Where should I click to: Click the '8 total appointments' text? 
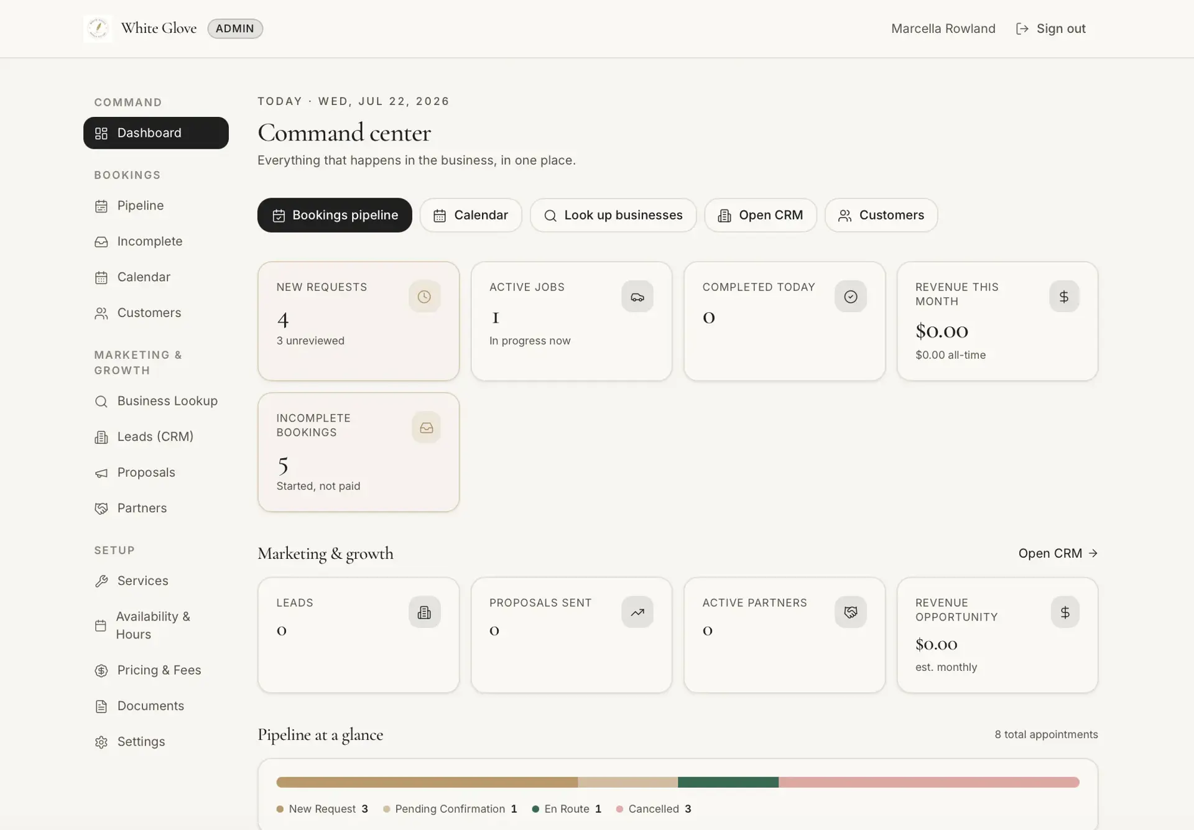click(x=1046, y=734)
